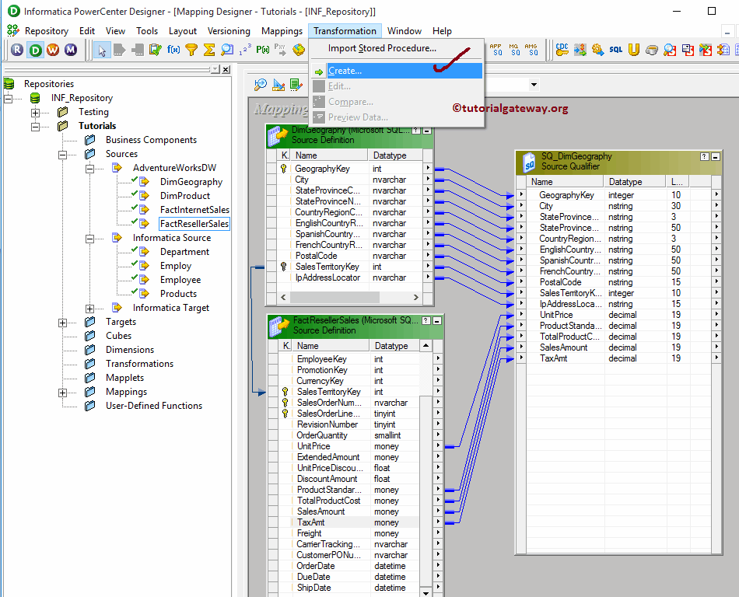Viewport: 739px width, 597px height.
Task: Select the Filter transformation funnel icon
Action: coord(191,49)
